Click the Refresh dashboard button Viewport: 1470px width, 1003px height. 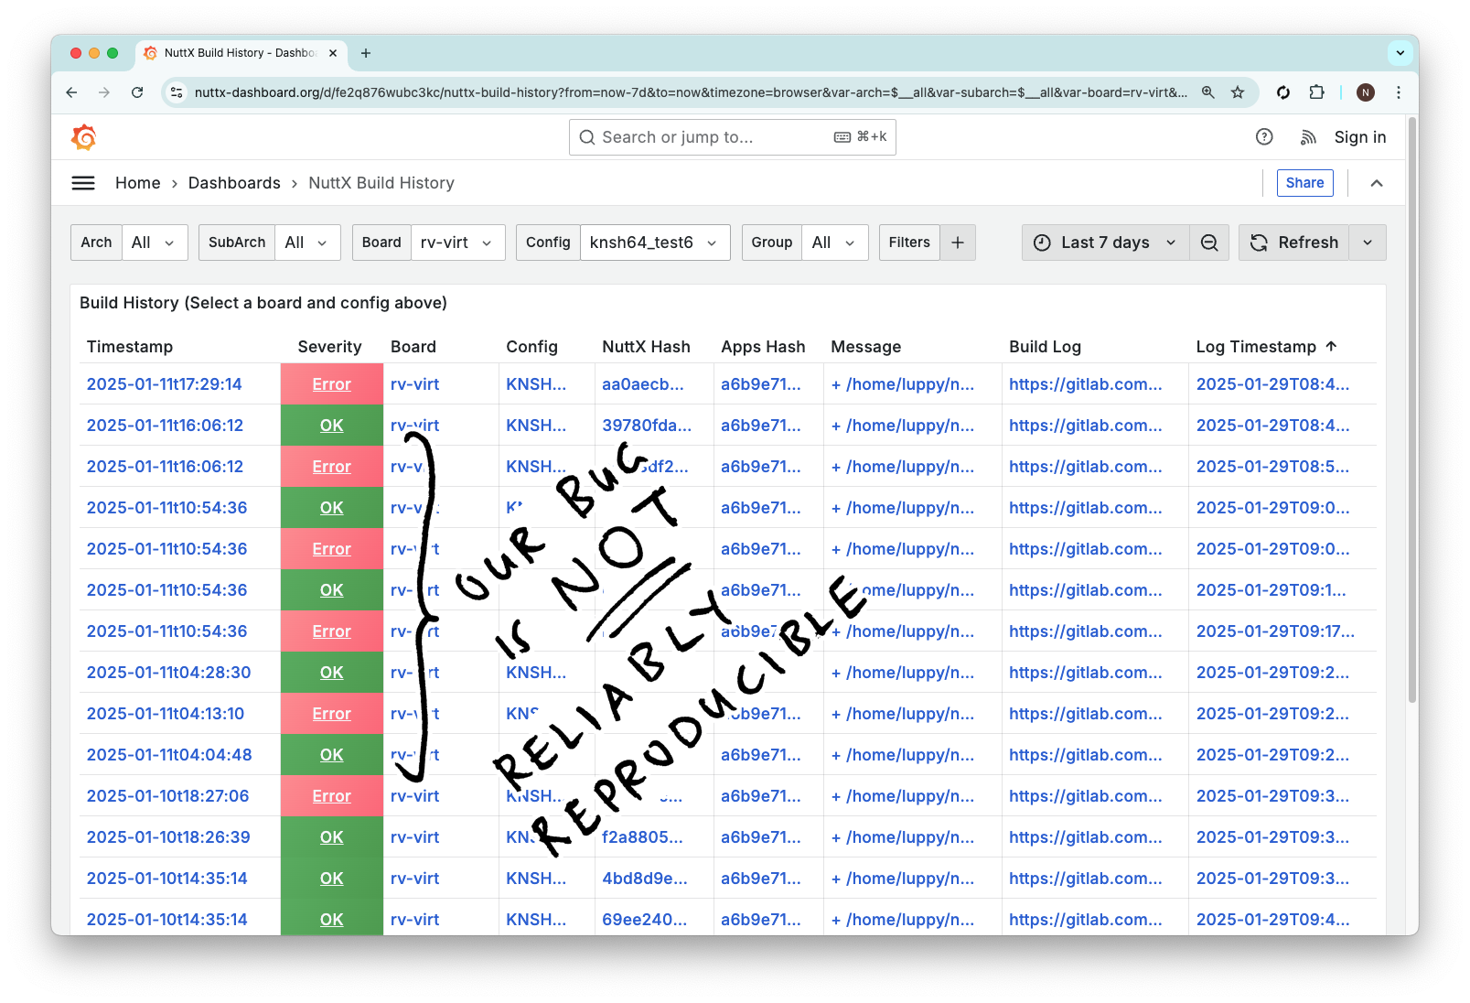point(1294,243)
